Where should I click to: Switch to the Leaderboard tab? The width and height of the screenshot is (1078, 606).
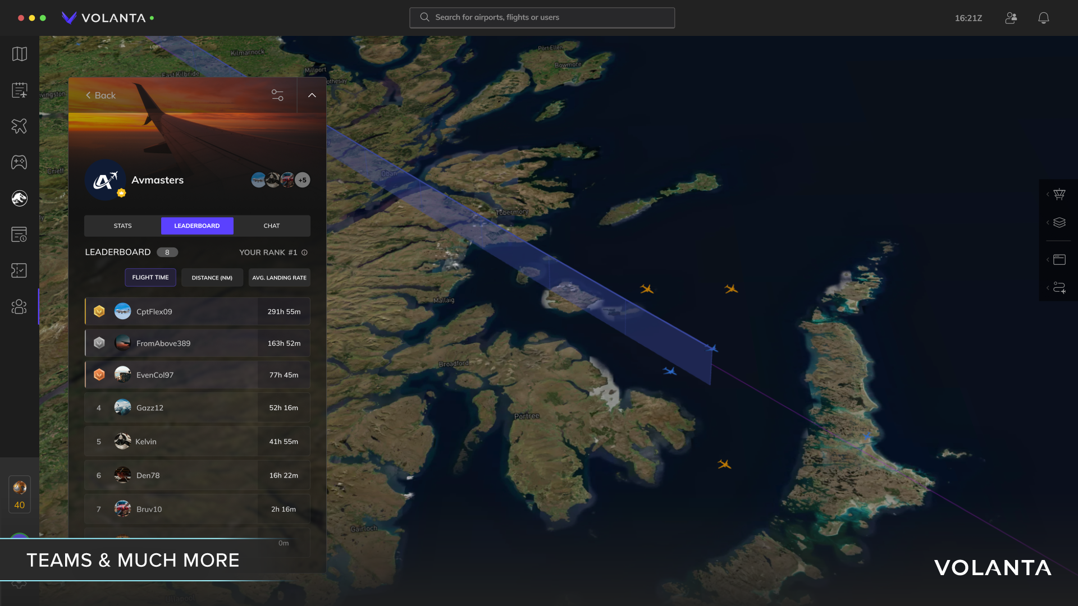[x=197, y=226]
